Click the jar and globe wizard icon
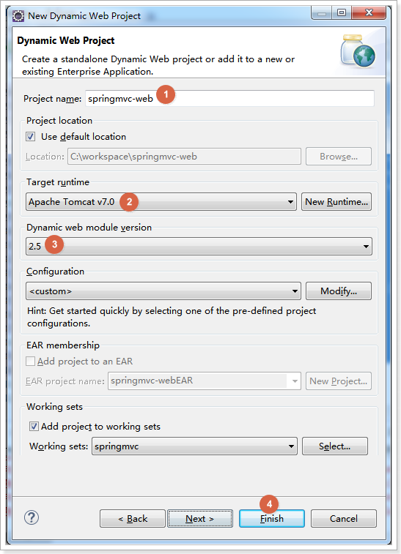Viewport: 401px width, 554px height. (x=358, y=50)
